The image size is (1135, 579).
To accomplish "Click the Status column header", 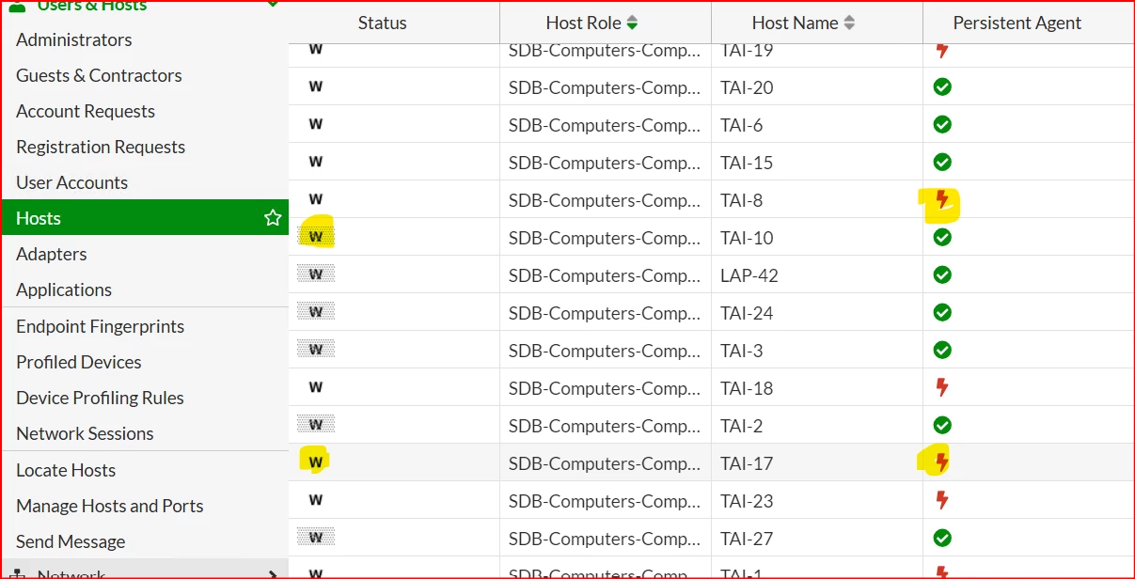I will point(383,23).
